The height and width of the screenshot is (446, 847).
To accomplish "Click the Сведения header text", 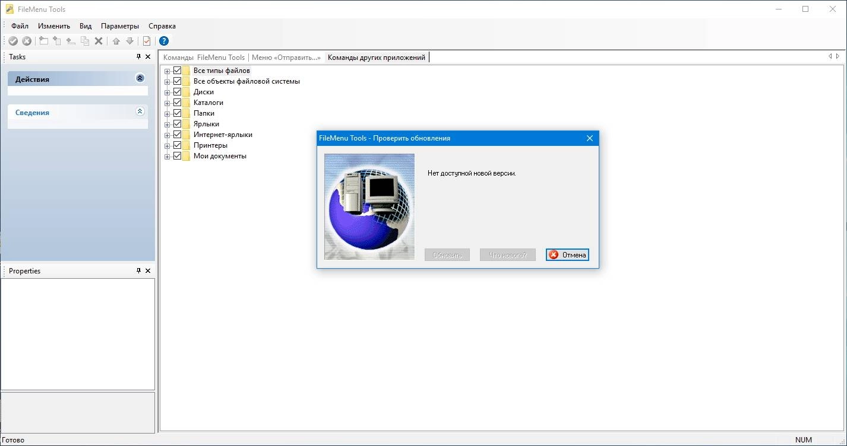I will pos(32,113).
